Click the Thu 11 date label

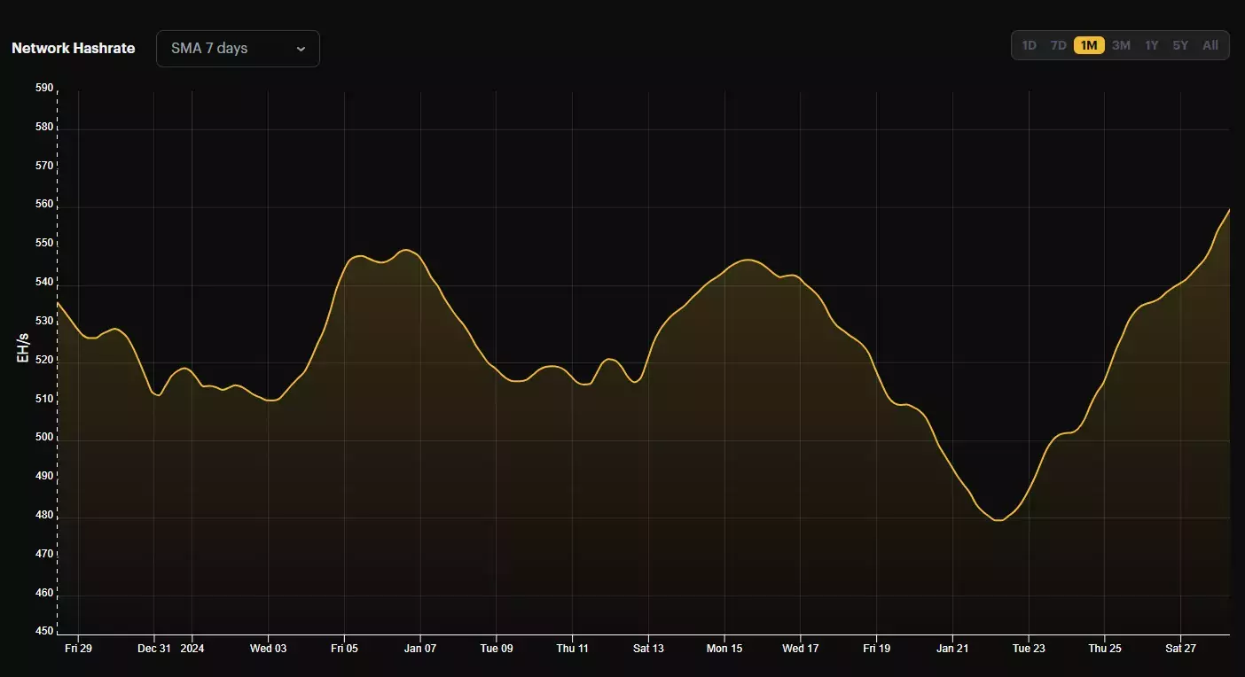pos(572,649)
